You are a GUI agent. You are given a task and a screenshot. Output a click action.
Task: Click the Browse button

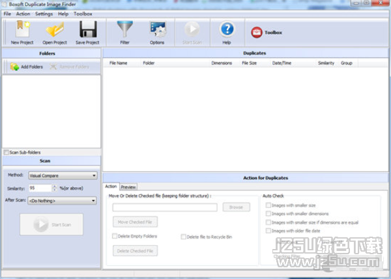click(236, 207)
